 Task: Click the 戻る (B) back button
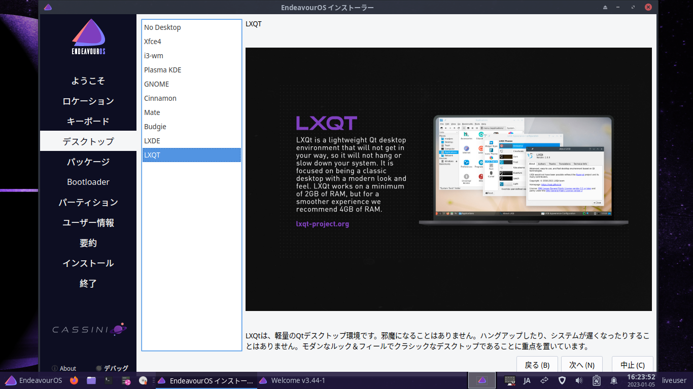pyautogui.click(x=537, y=365)
